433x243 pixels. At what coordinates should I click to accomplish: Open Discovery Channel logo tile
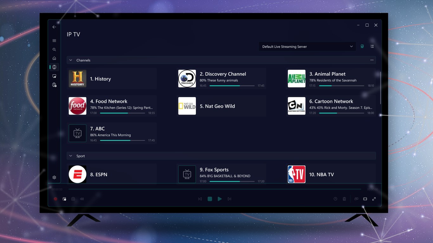(187, 79)
